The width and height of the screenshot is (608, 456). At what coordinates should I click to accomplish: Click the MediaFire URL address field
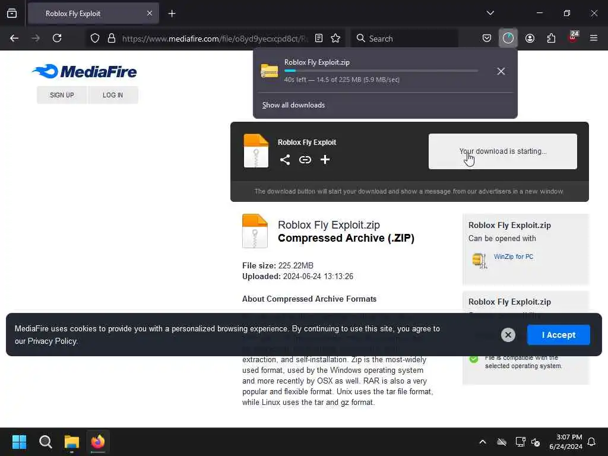click(214, 39)
